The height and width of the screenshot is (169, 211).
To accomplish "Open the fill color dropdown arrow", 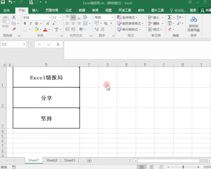I will coord(41,29).
